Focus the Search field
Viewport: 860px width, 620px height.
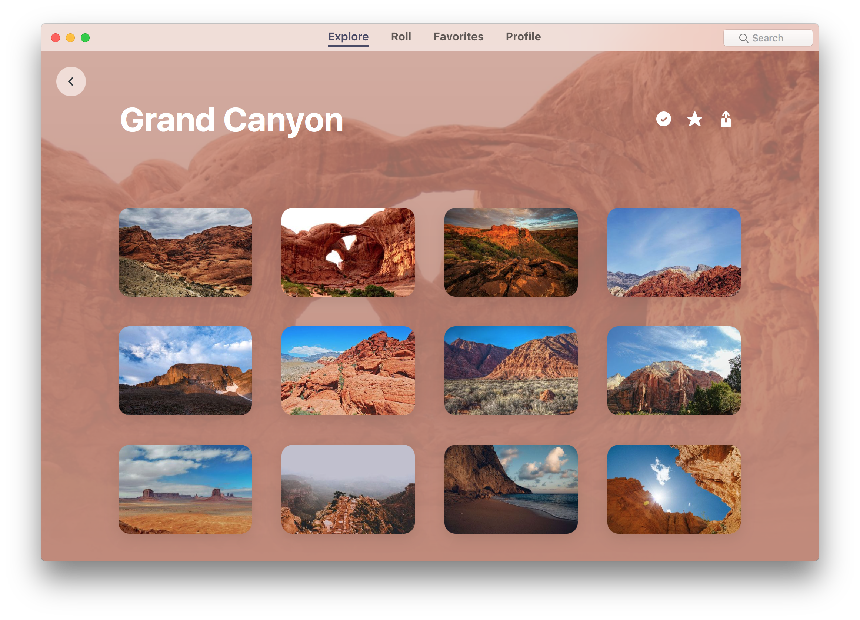point(767,38)
